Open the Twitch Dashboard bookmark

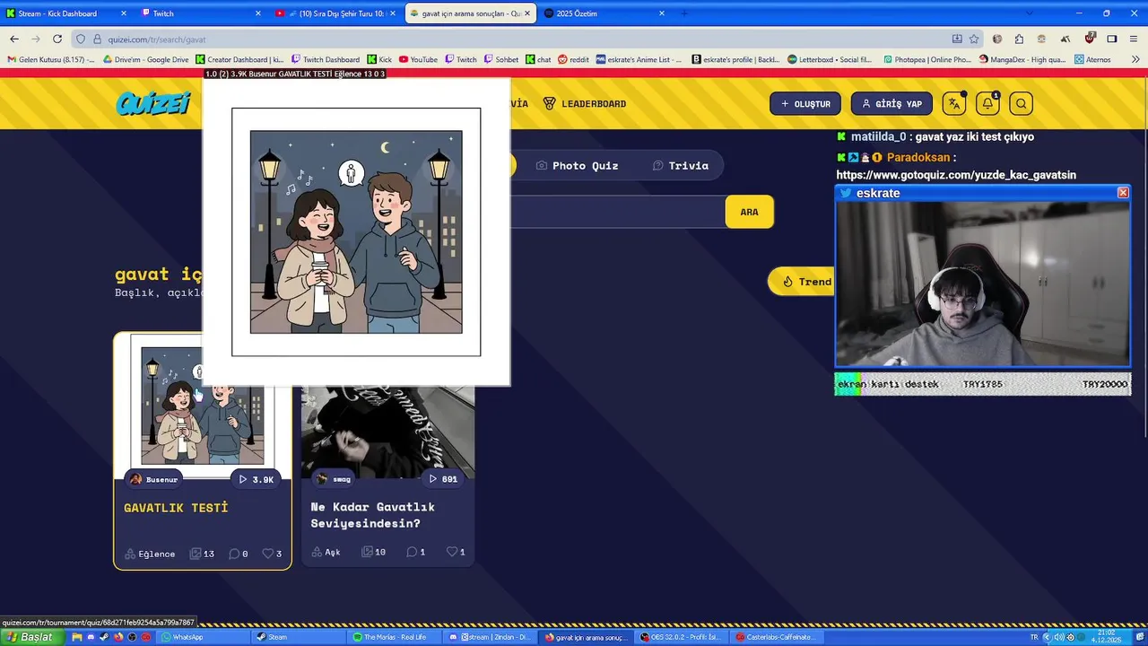(324, 59)
